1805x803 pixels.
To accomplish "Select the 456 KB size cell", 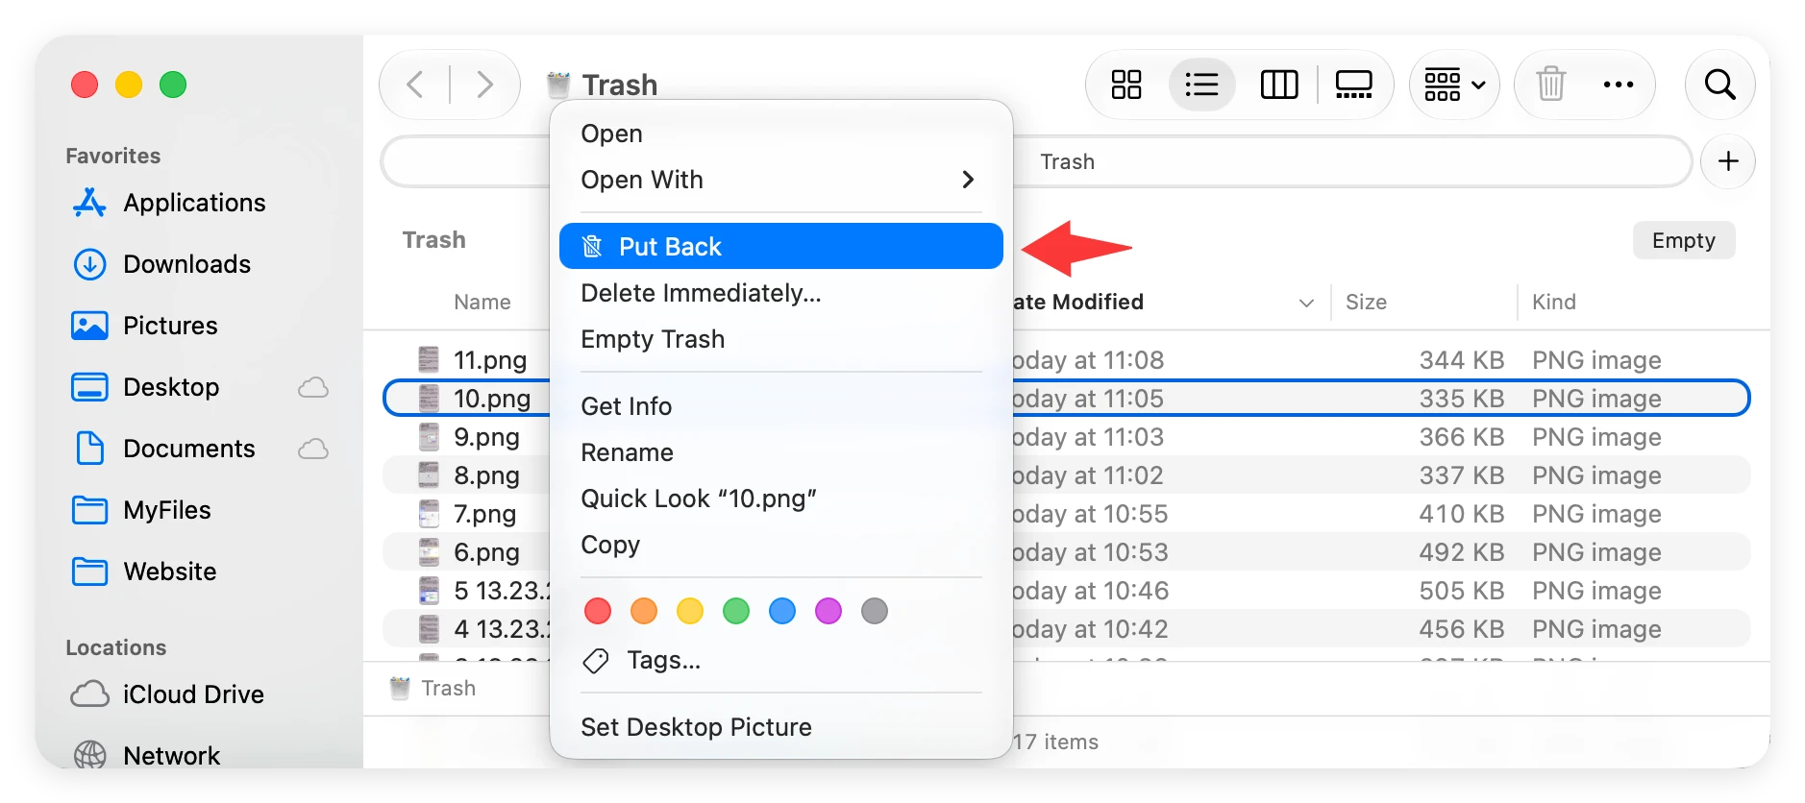I will coord(1461,629).
